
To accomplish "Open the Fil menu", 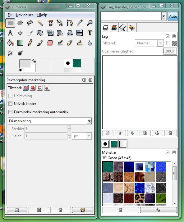I will (10, 15).
